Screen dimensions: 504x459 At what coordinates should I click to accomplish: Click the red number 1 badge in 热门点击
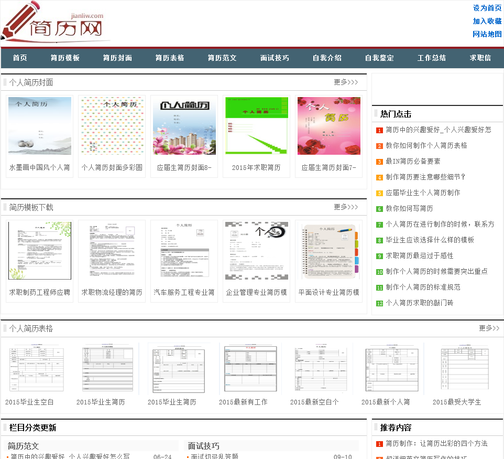click(380, 131)
